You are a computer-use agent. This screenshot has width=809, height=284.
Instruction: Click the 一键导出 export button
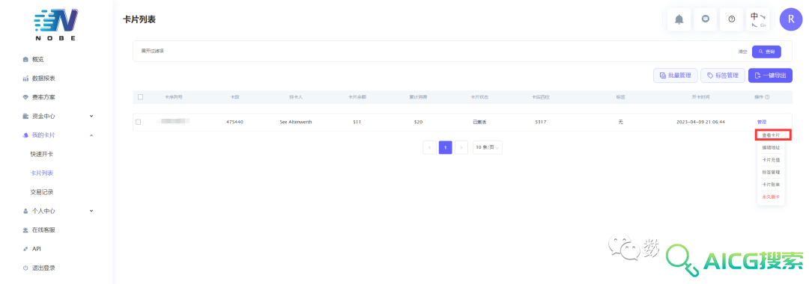pos(770,75)
